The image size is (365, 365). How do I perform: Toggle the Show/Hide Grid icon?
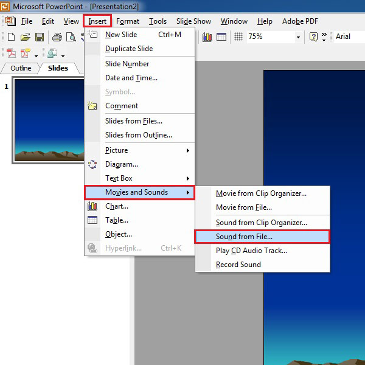238,36
